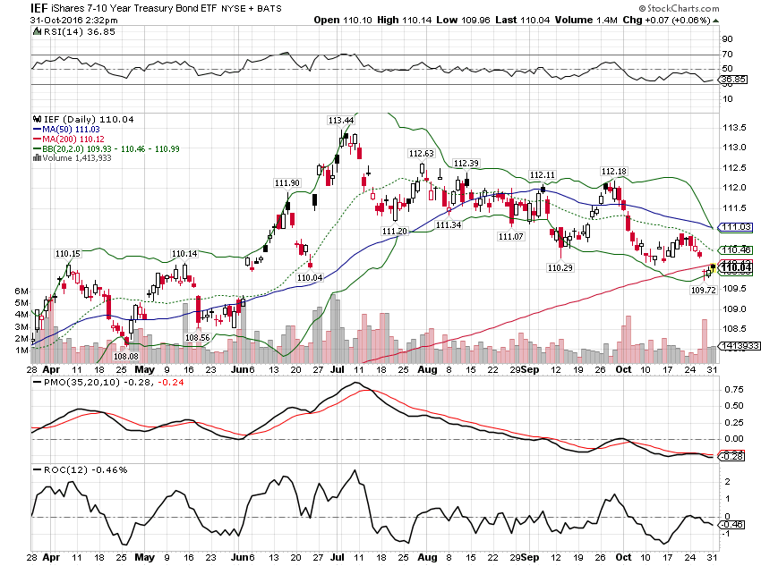Image resolution: width=761 pixels, height=566 pixels.
Task: Click the RSI indicator icon beside RSI(14)
Action: [37, 32]
